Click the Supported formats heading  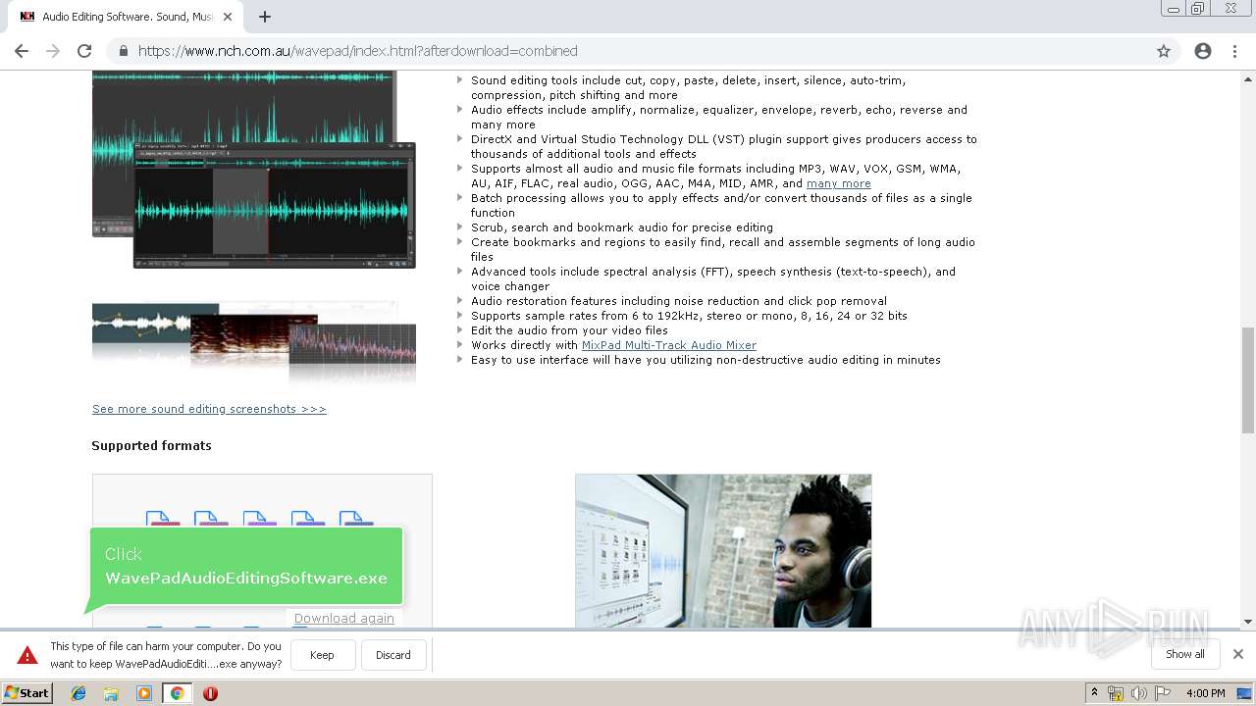(151, 445)
